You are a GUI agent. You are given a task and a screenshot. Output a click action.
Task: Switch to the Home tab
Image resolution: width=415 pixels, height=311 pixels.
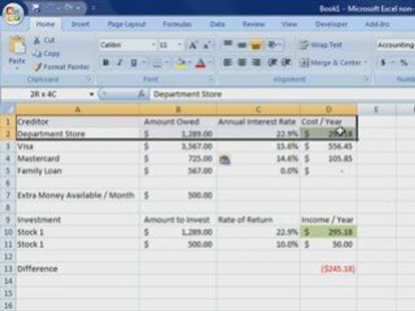click(x=45, y=24)
